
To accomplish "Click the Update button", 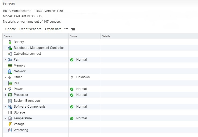I will pyautogui.click(x=10, y=29).
